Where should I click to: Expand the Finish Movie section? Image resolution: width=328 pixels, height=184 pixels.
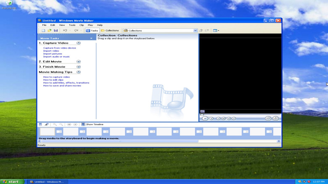(x=79, y=67)
